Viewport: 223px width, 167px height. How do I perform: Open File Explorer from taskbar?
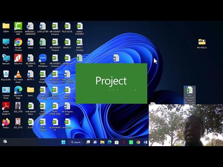pyautogui.click(x=102, y=142)
